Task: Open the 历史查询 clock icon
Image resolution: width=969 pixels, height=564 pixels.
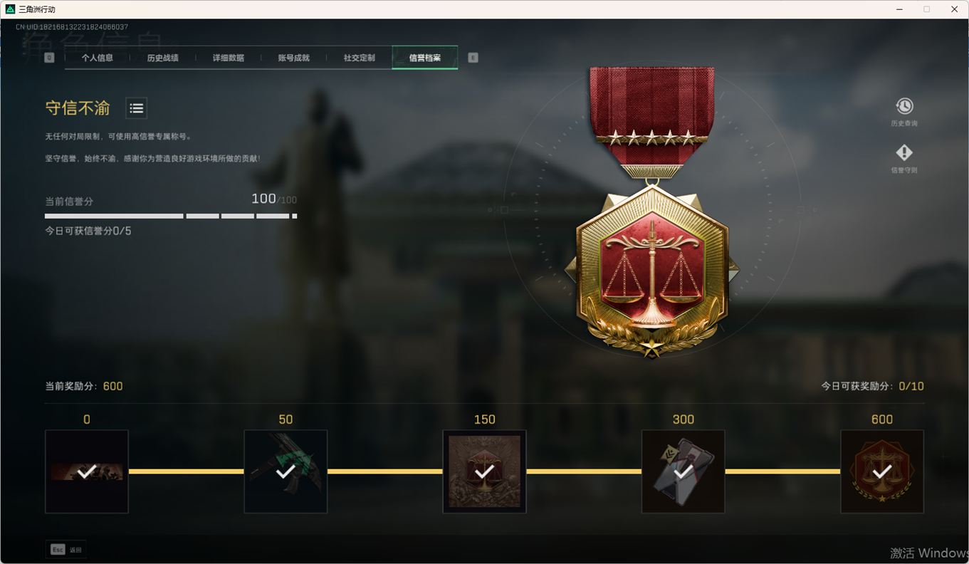Action: [x=904, y=106]
